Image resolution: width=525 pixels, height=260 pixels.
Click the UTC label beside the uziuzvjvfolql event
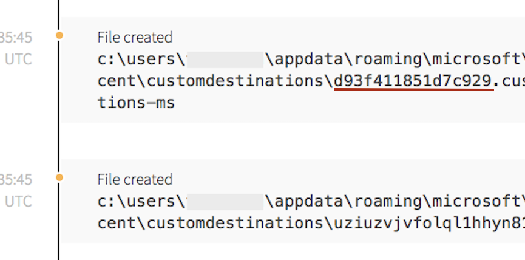coord(18,202)
